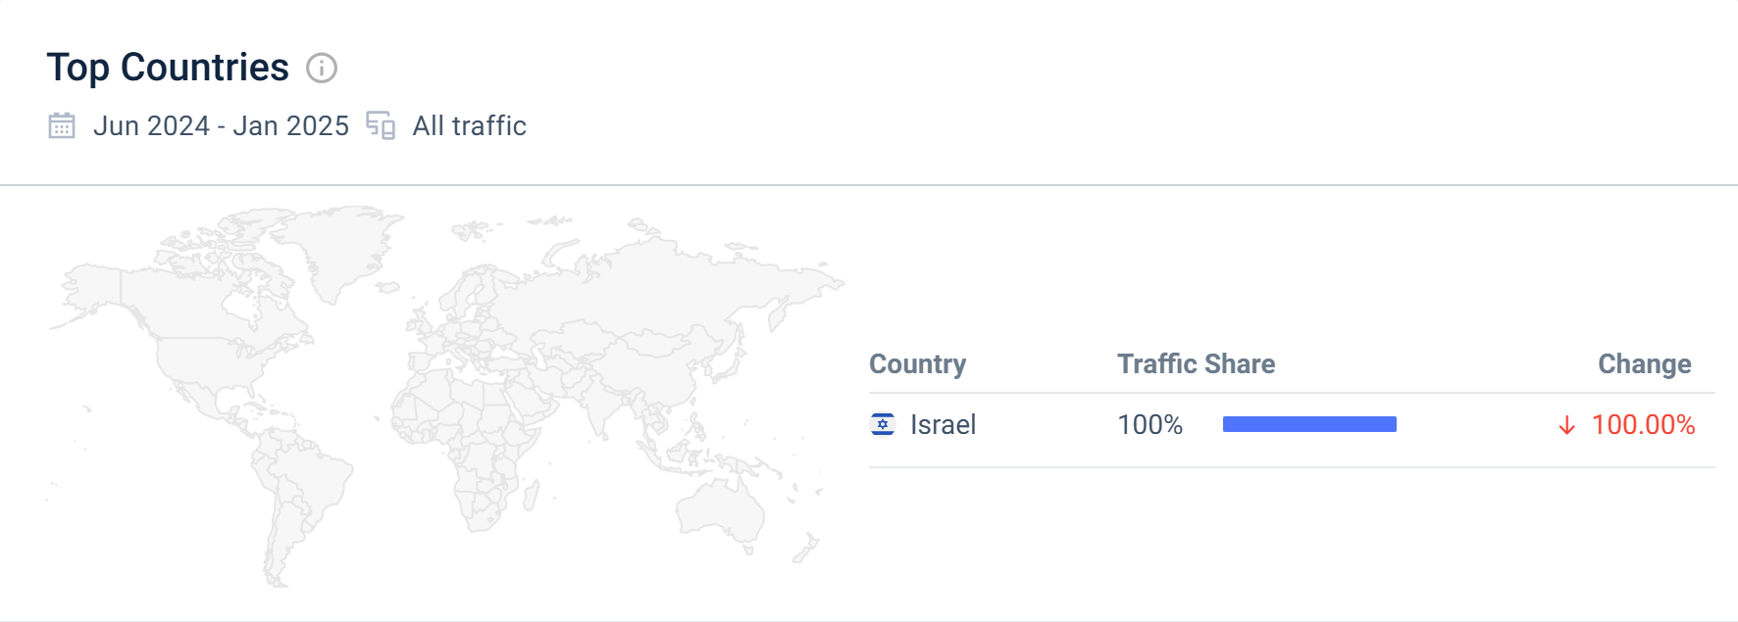Sort the table by Country header
Screen dimensions: 1738x622
coord(917,363)
